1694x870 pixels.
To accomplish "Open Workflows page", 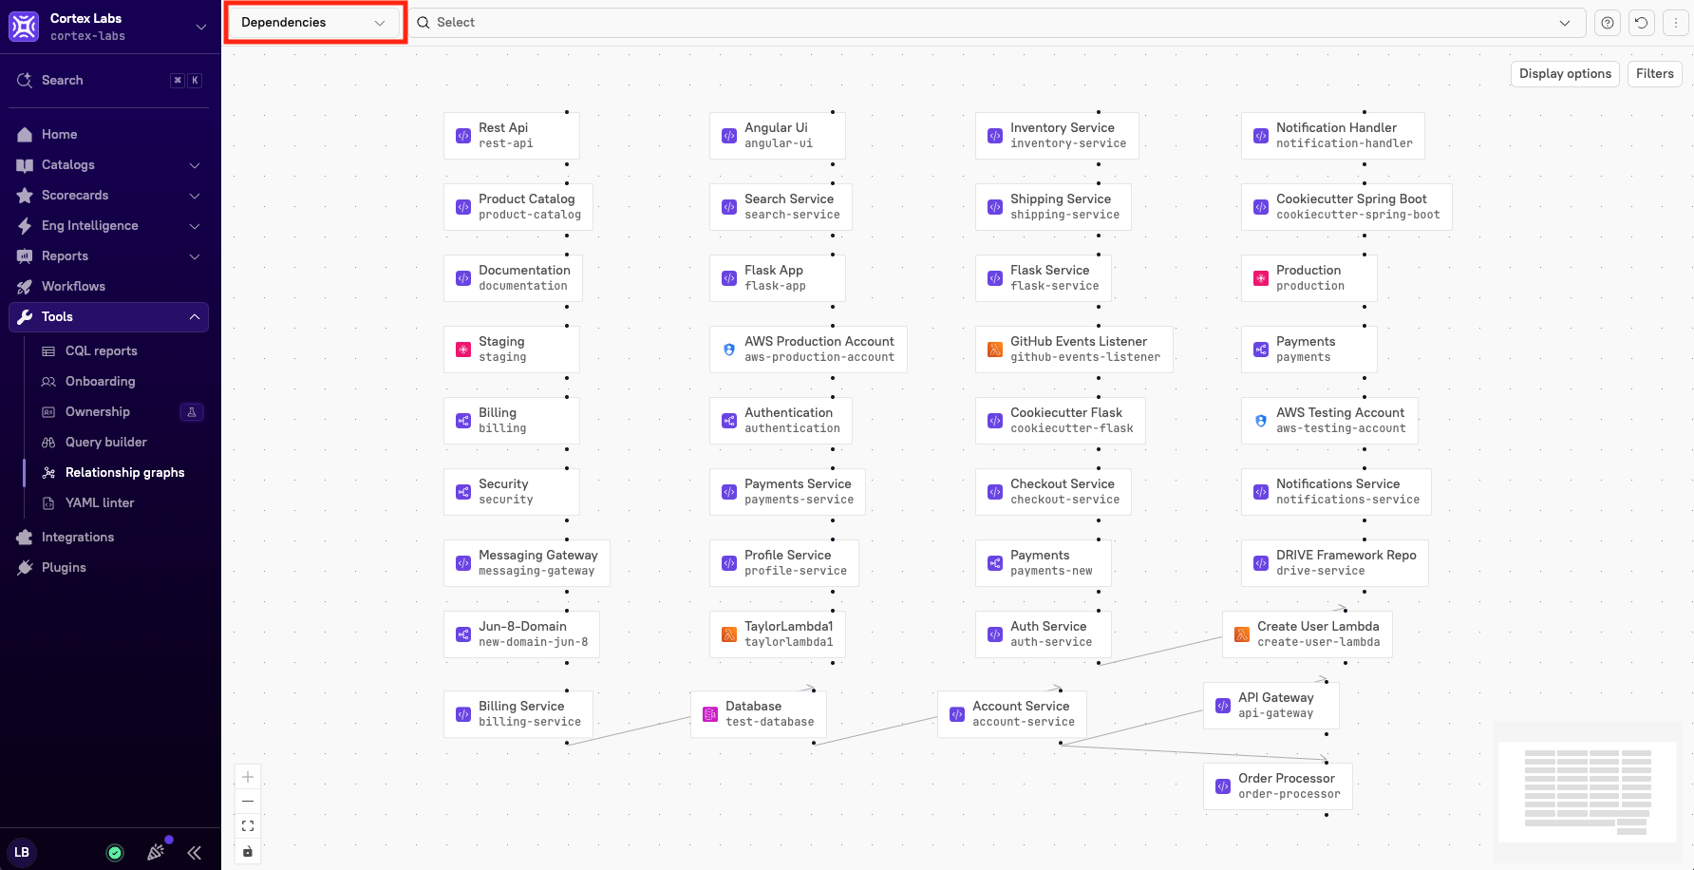I will [x=109, y=287].
